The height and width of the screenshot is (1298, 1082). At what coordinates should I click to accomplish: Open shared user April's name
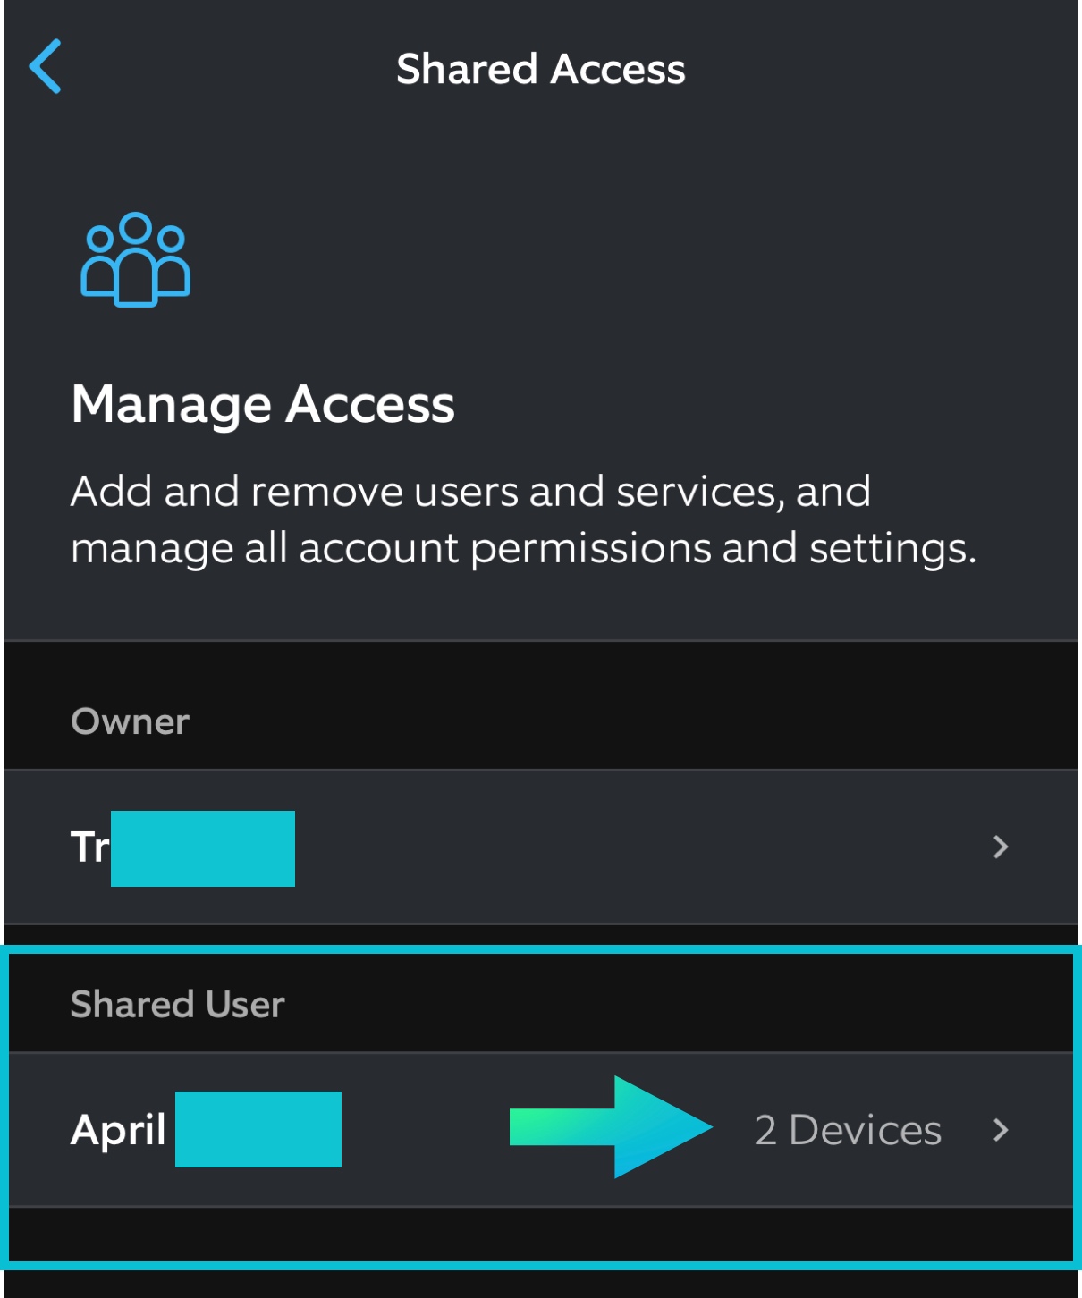click(118, 1130)
